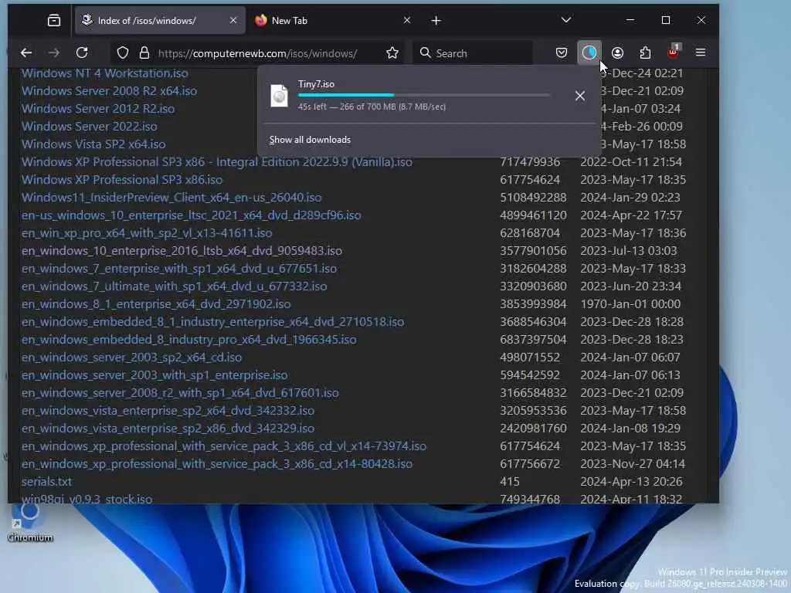This screenshot has height=593, width=791.
Task: Open Firefox View button
Action: (x=54, y=21)
